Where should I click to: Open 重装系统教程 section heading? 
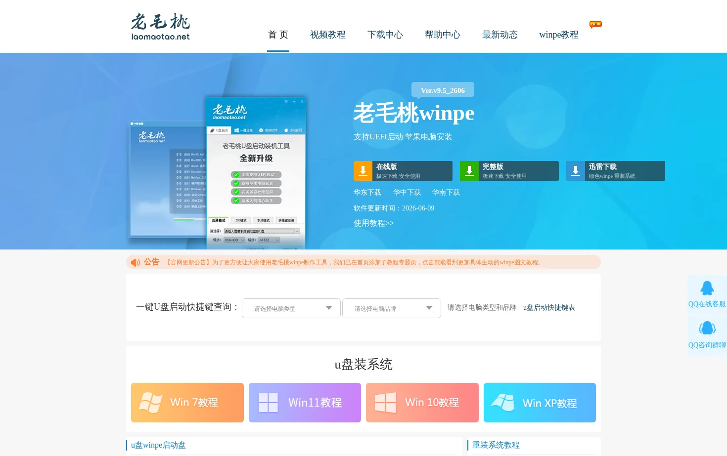pyautogui.click(x=496, y=445)
